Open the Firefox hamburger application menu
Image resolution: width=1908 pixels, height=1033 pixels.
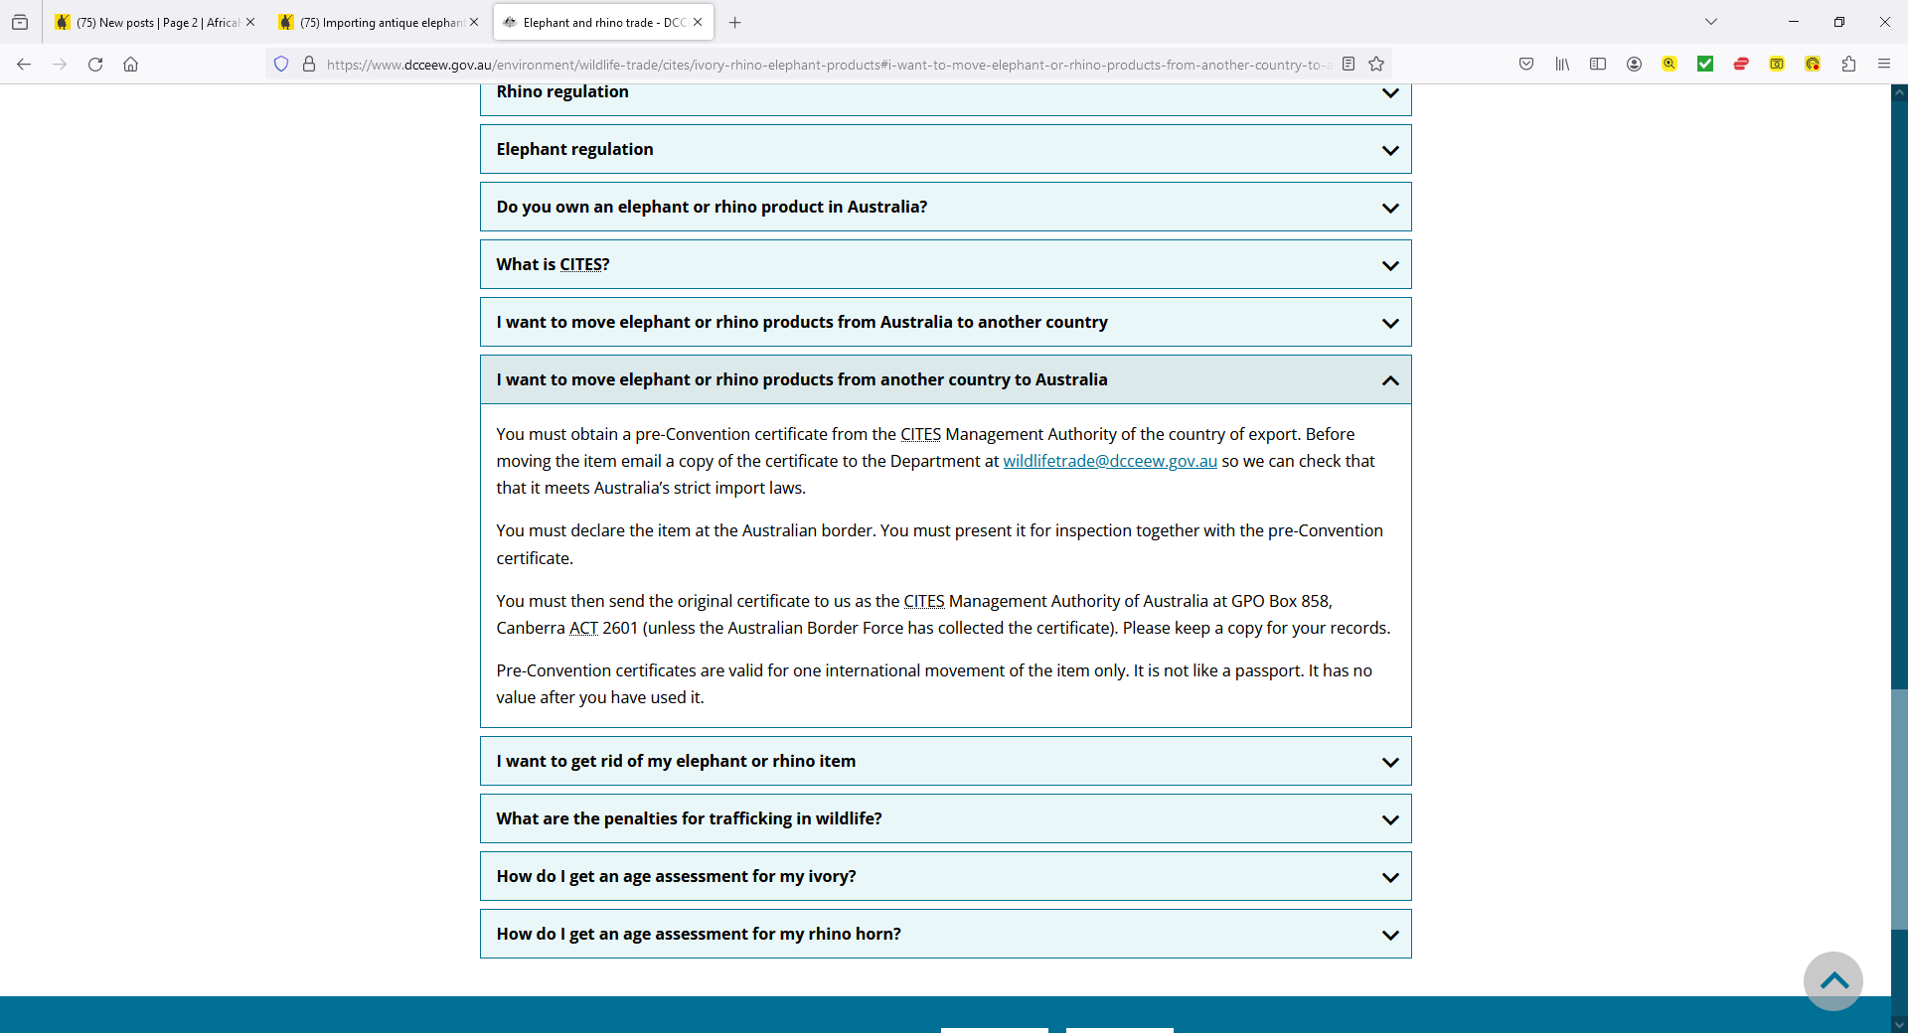pos(1884,65)
